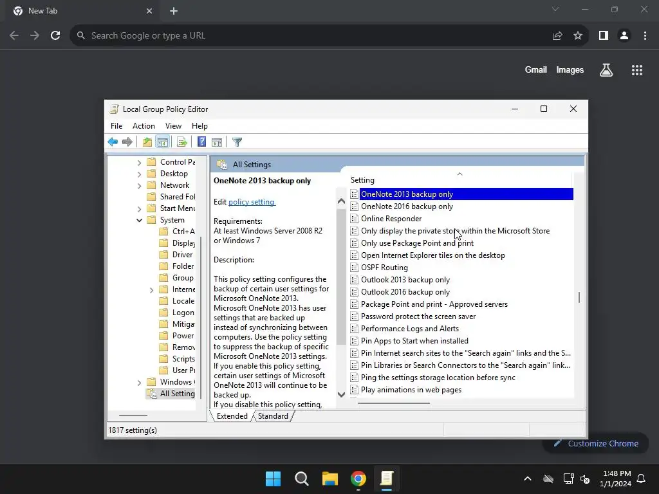Open Chrome's side panel icon
Image resolution: width=659 pixels, height=494 pixels.
pos(604,36)
